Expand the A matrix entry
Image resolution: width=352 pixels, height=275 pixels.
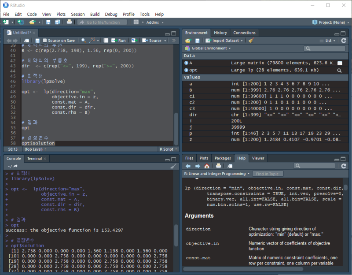coord(186,63)
